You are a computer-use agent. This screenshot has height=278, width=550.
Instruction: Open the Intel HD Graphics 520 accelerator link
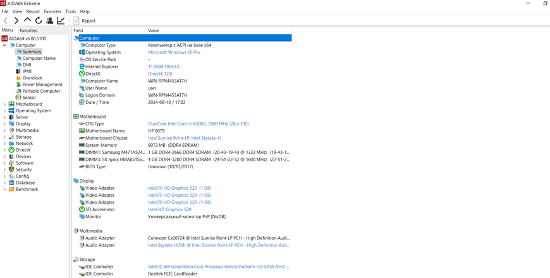pos(170,209)
